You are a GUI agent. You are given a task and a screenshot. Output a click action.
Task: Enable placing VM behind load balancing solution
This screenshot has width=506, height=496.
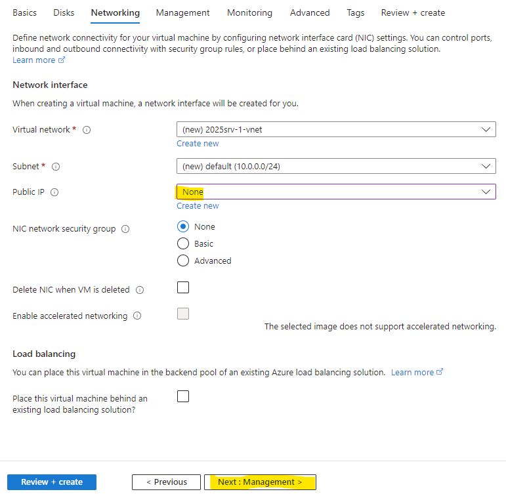point(183,396)
